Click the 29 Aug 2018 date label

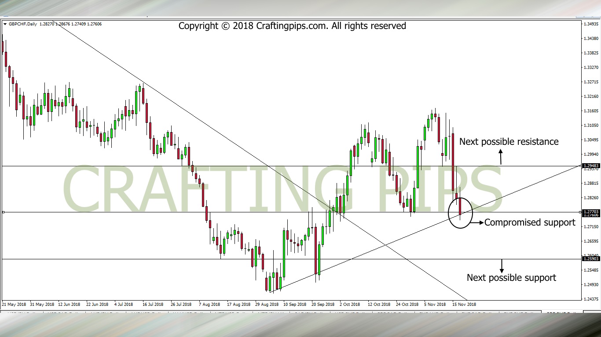(x=267, y=304)
